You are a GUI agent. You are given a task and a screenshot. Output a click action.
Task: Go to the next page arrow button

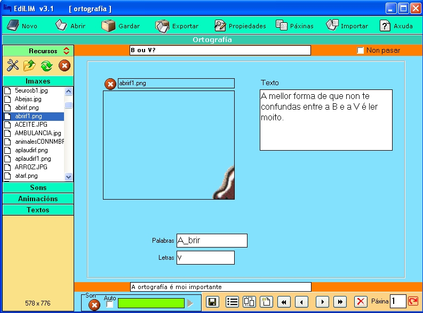click(321, 302)
